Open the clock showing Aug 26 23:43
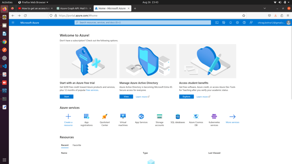 pos(150,2)
